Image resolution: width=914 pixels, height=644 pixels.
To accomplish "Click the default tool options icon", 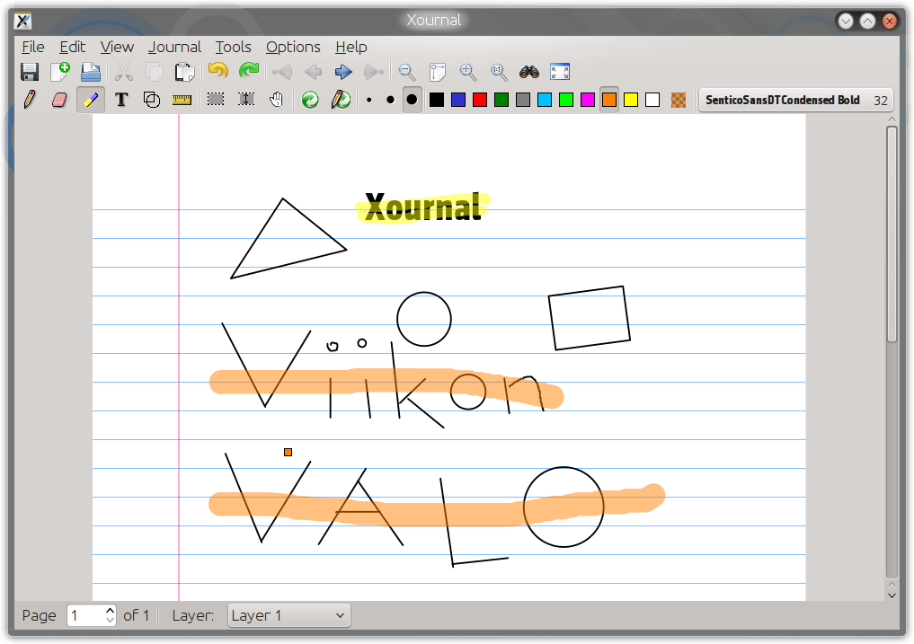I will coord(310,100).
